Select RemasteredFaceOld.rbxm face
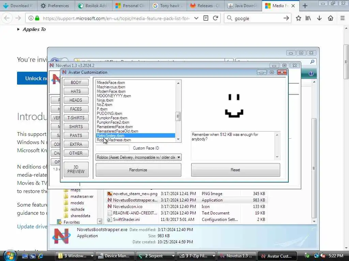 tap(118, 131)
